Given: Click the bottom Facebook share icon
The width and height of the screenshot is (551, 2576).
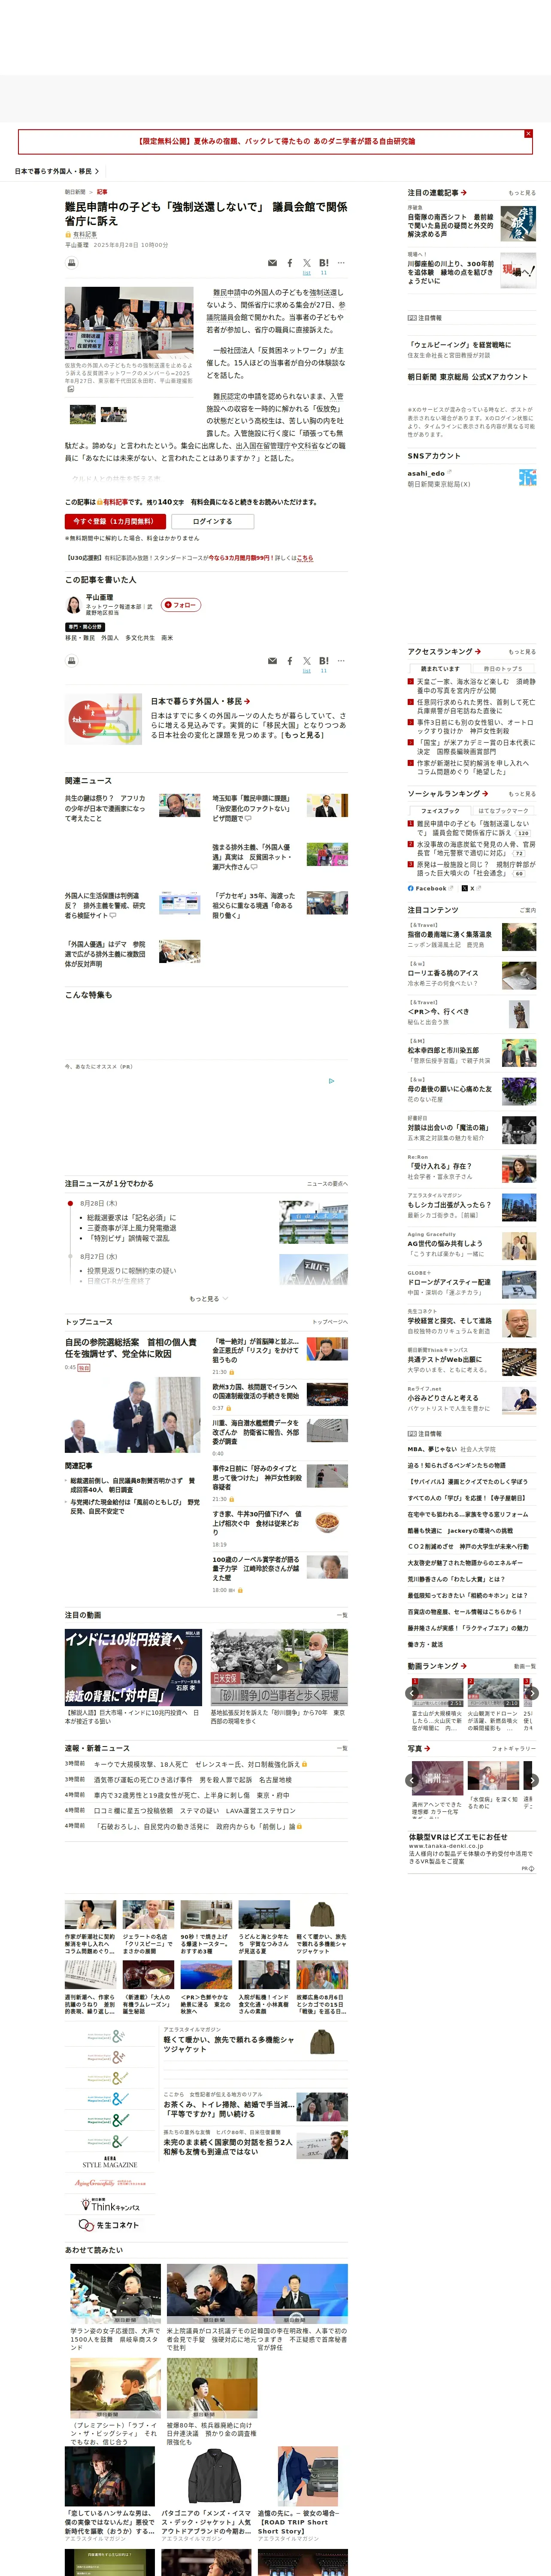Looking at the screenshot, I should [x=290, y=661].
